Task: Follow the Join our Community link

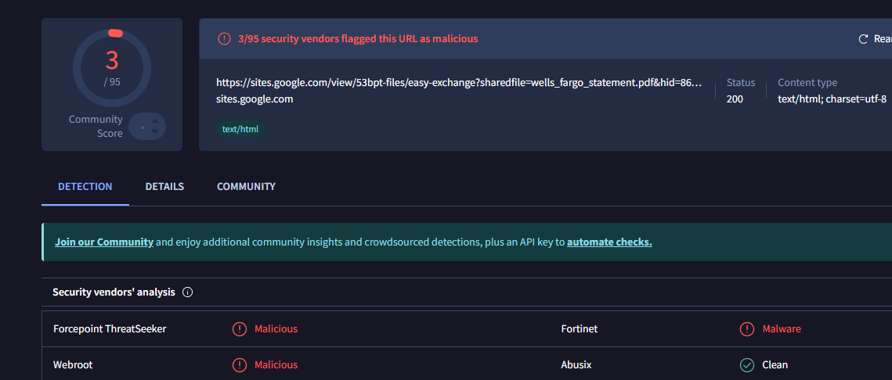Action: coord(104,242)
